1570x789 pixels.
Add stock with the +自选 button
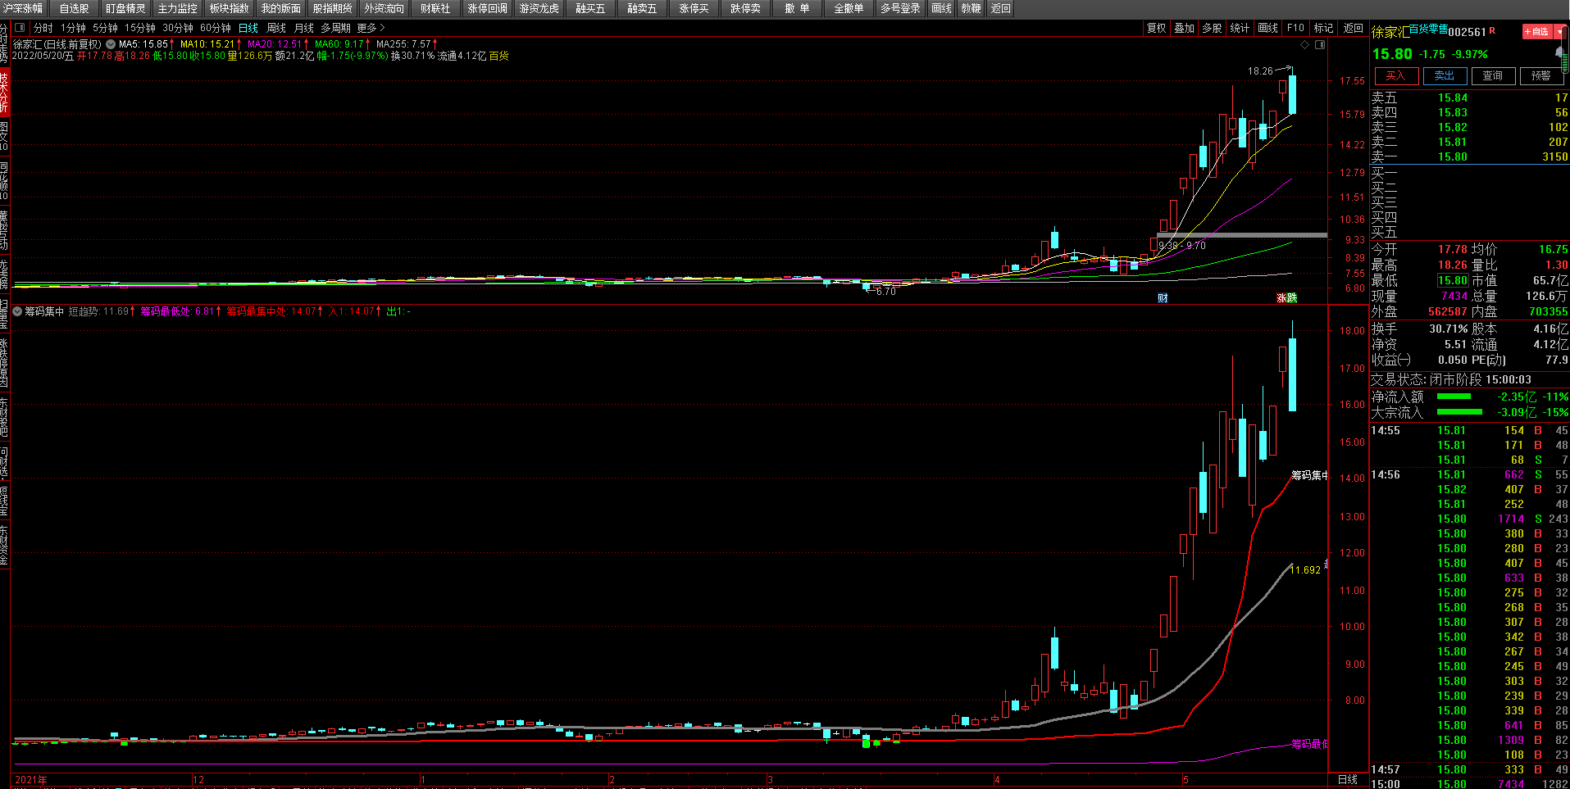tap(1538, 32)
